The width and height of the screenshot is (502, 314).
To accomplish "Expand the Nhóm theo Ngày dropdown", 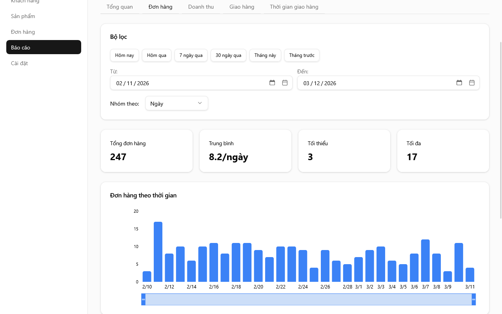I will (176, 103).
